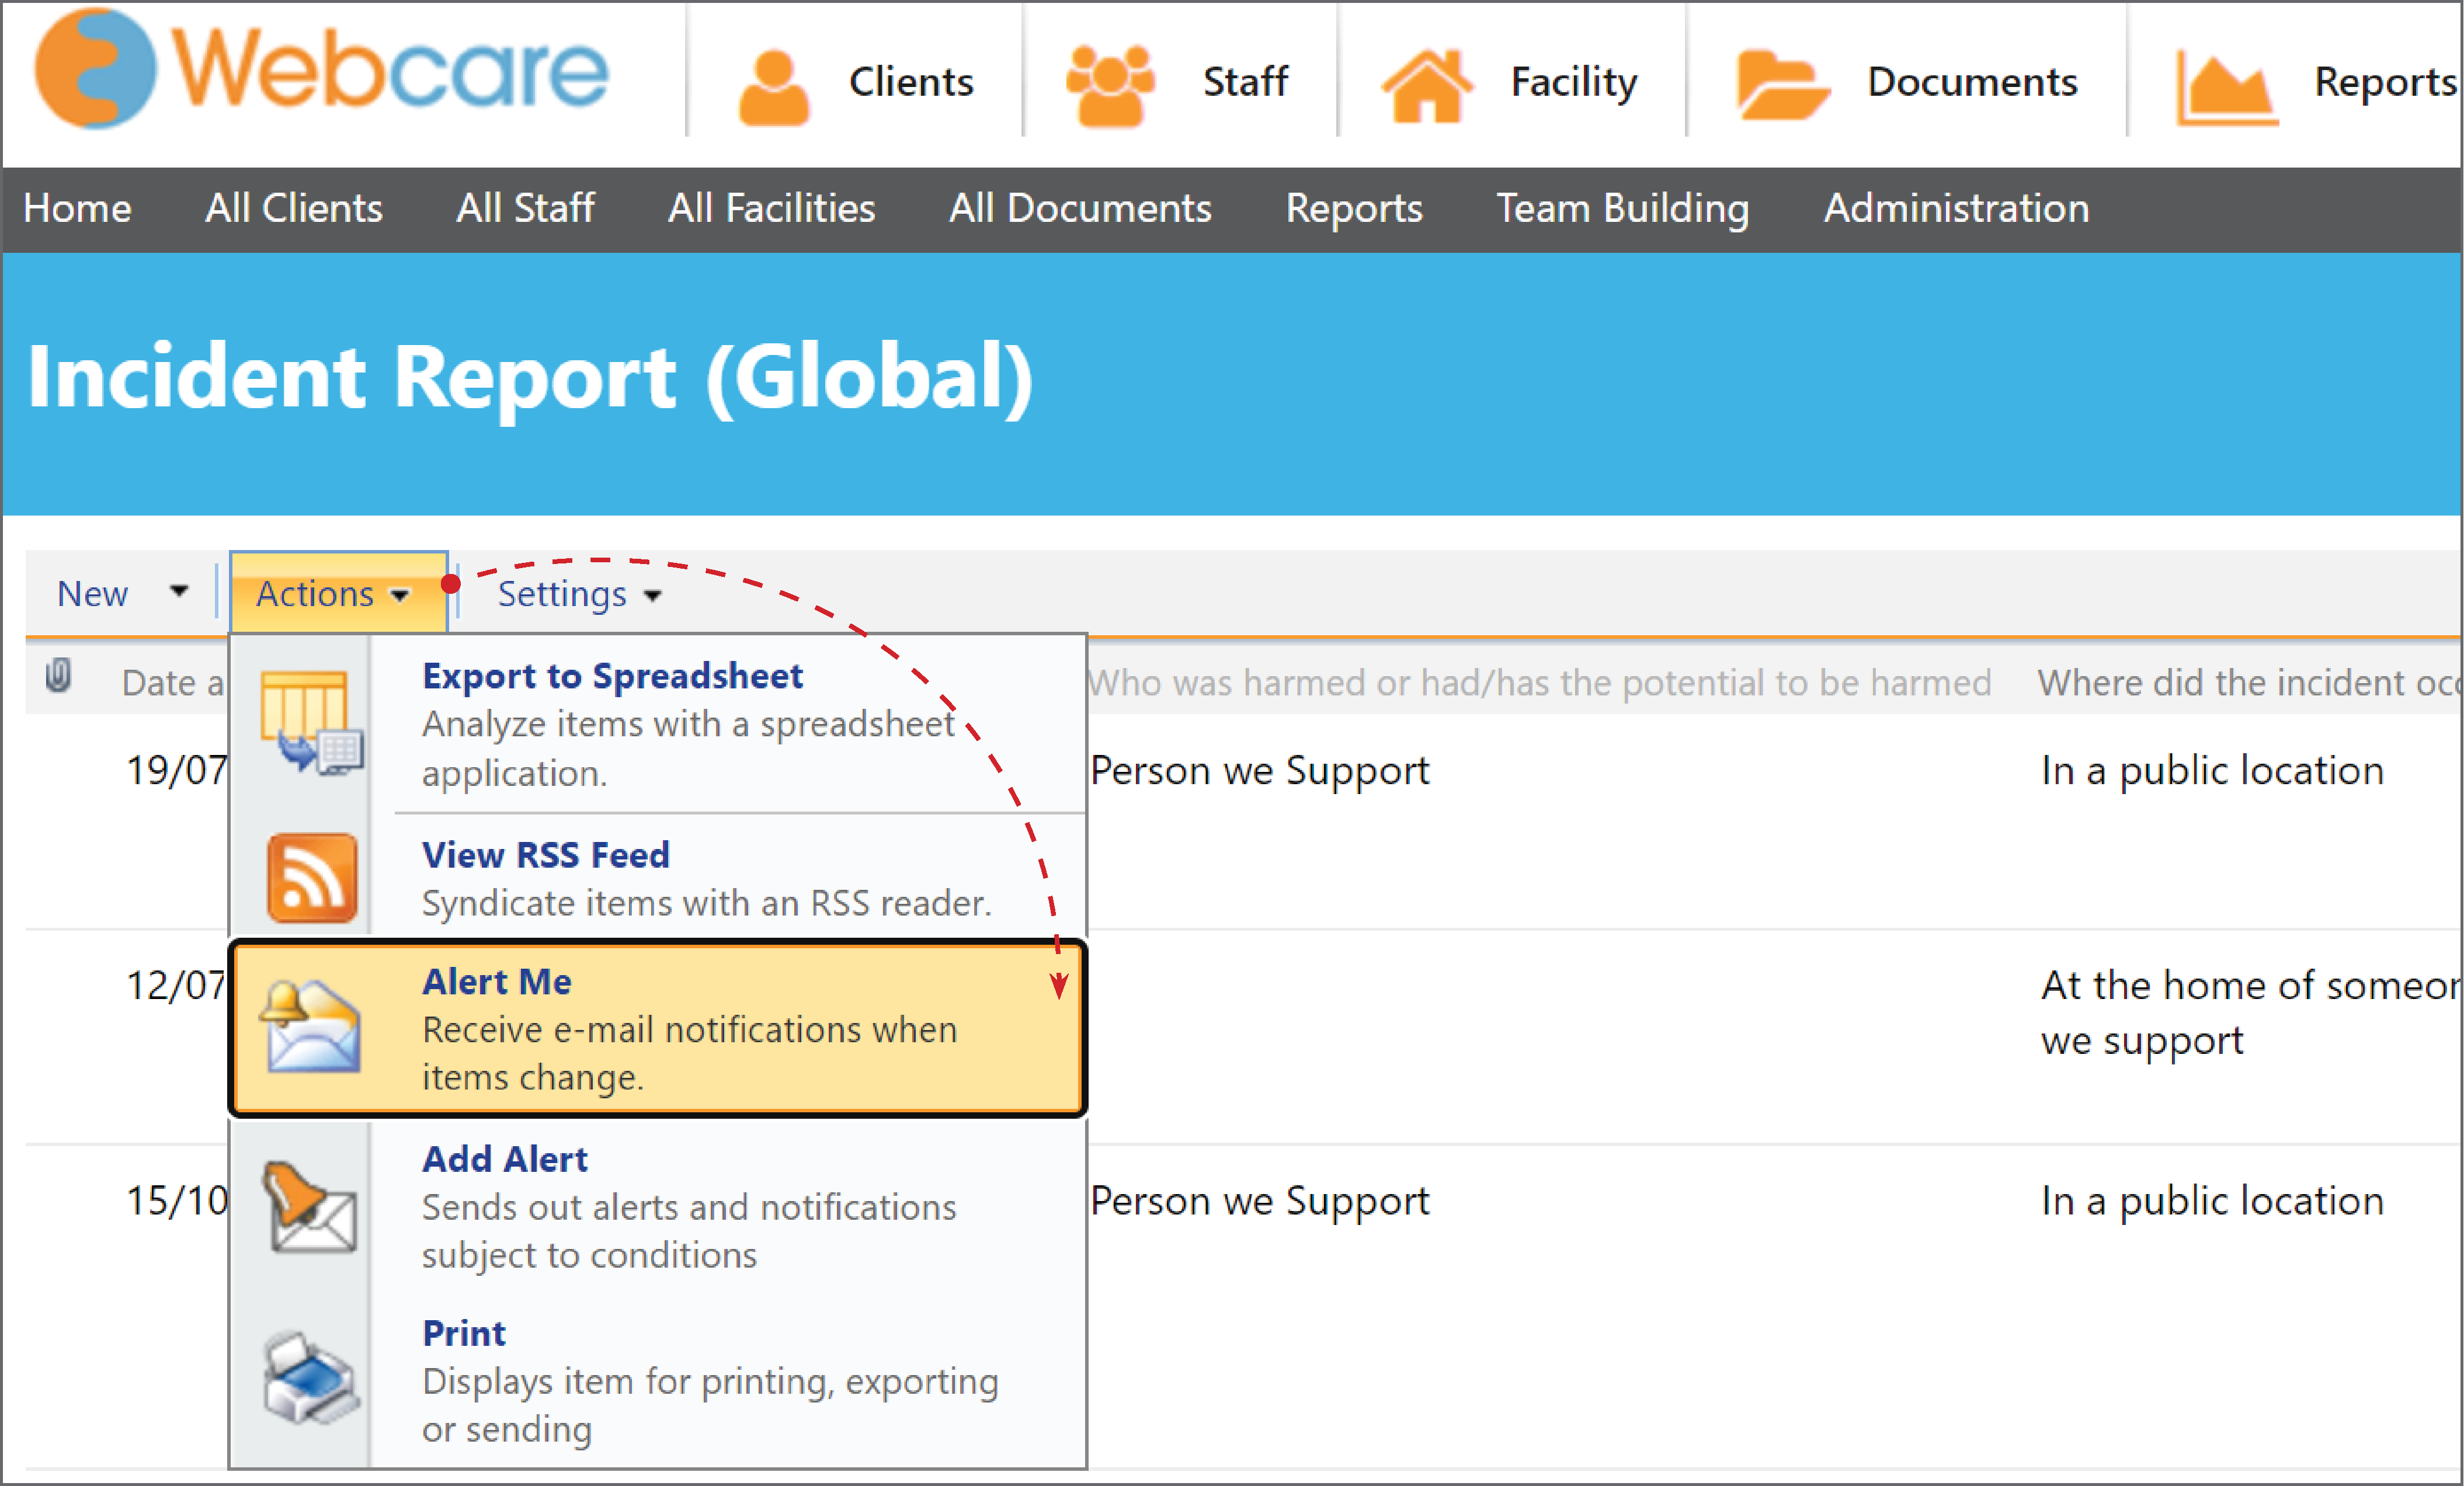This screenshot has height=1486, width=2464.
Task: Click the Add Alert envelope icon
Action: coord(310,1207)
